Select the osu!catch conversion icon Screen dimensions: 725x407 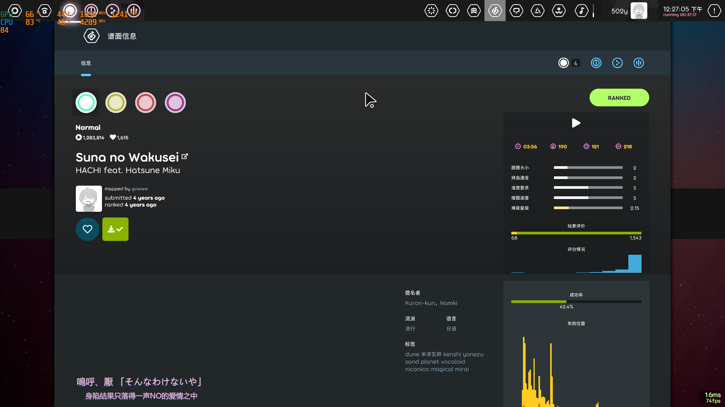pyautogui.click(x=617, y=63)
